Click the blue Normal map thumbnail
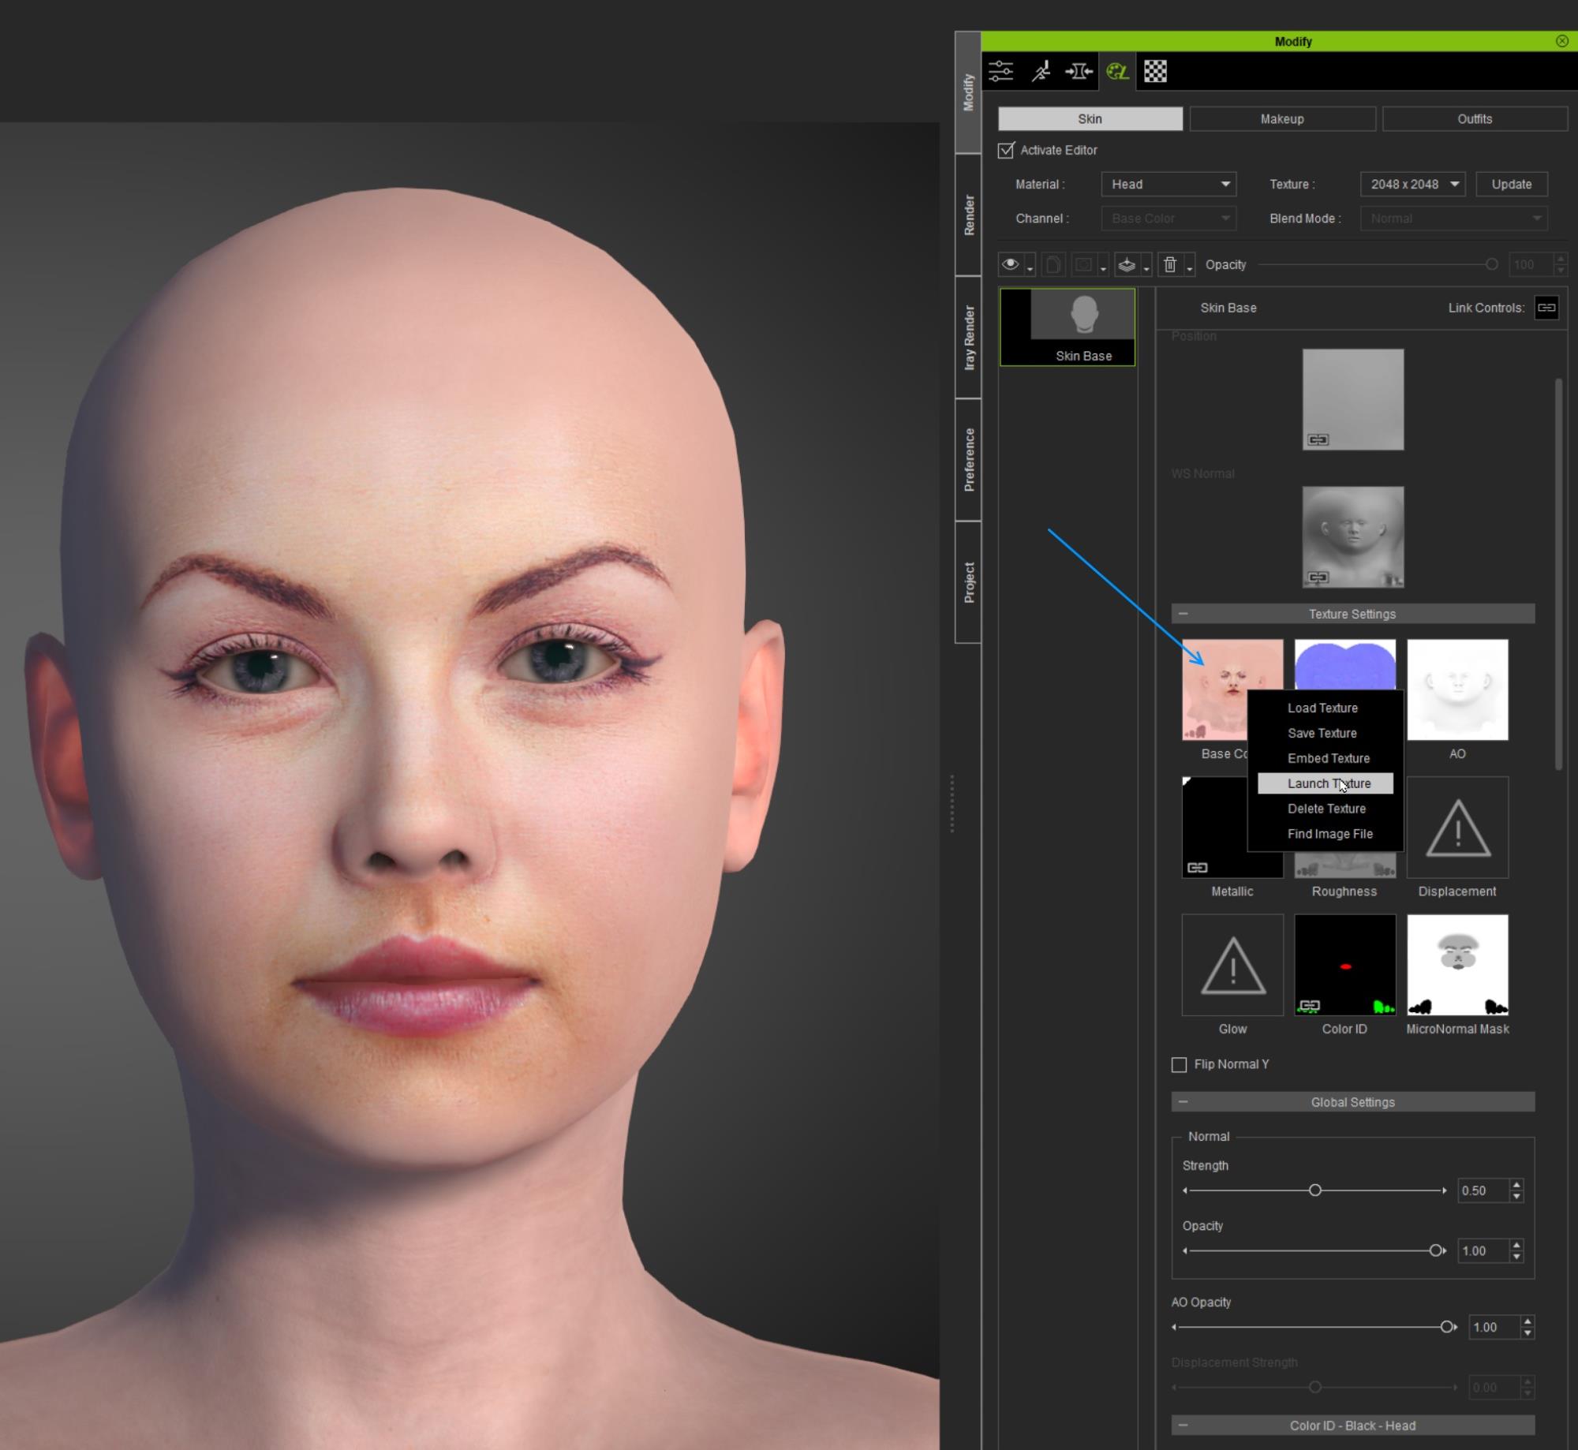The width and height of the screenshot is (1578, 1450). [x=1345, y=664]
